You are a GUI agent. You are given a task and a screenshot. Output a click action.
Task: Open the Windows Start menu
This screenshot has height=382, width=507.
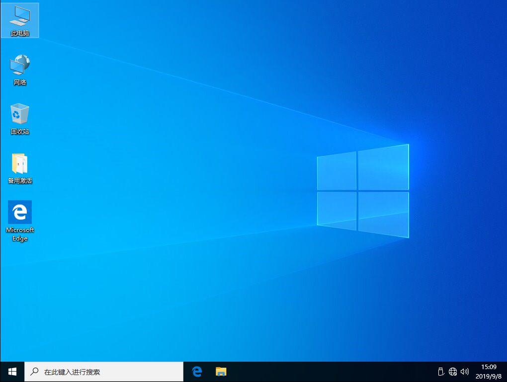click(x=12, y=372)
